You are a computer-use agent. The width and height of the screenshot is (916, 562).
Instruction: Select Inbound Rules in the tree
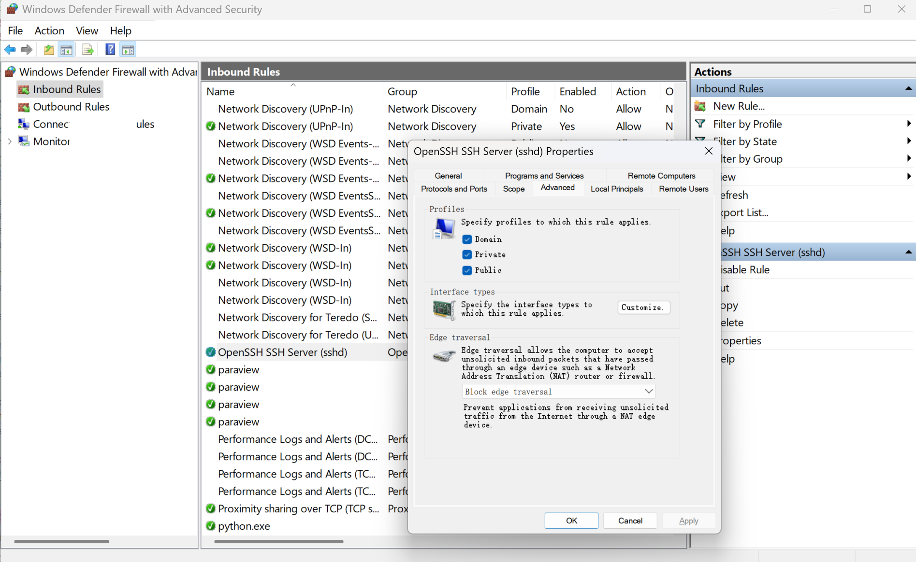pos(60,89)
